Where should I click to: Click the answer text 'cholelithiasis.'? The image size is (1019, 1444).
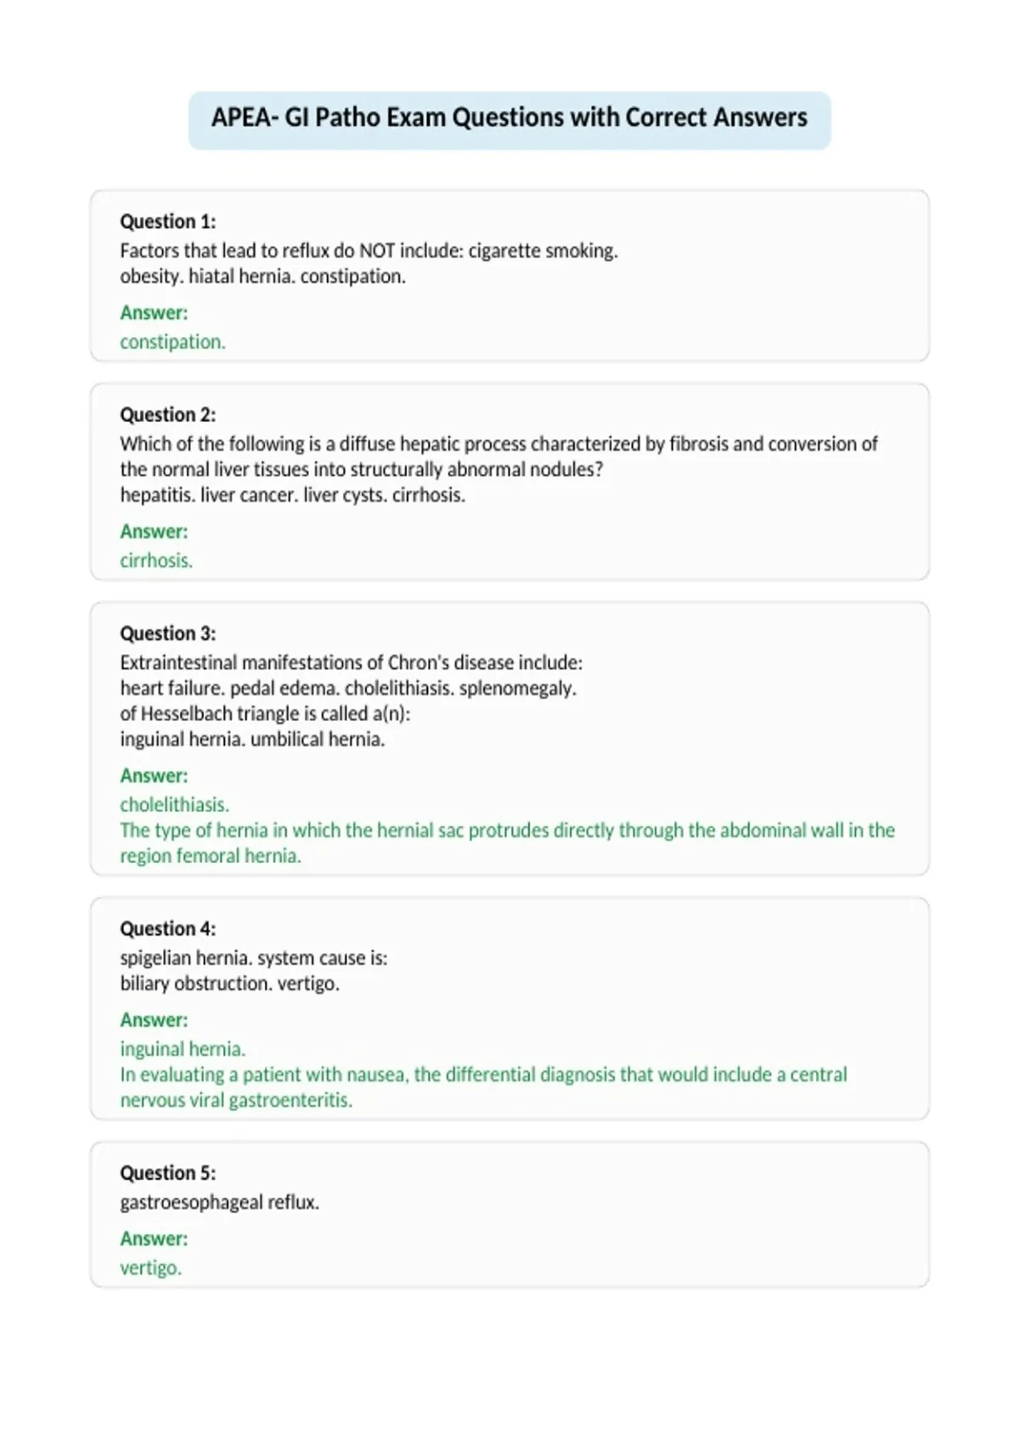pos(175,804)
